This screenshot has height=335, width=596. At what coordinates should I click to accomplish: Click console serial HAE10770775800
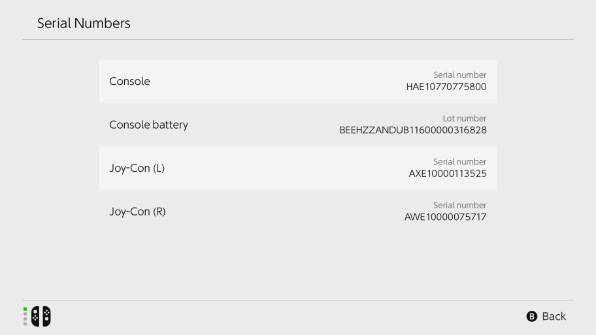coord(446,87)
